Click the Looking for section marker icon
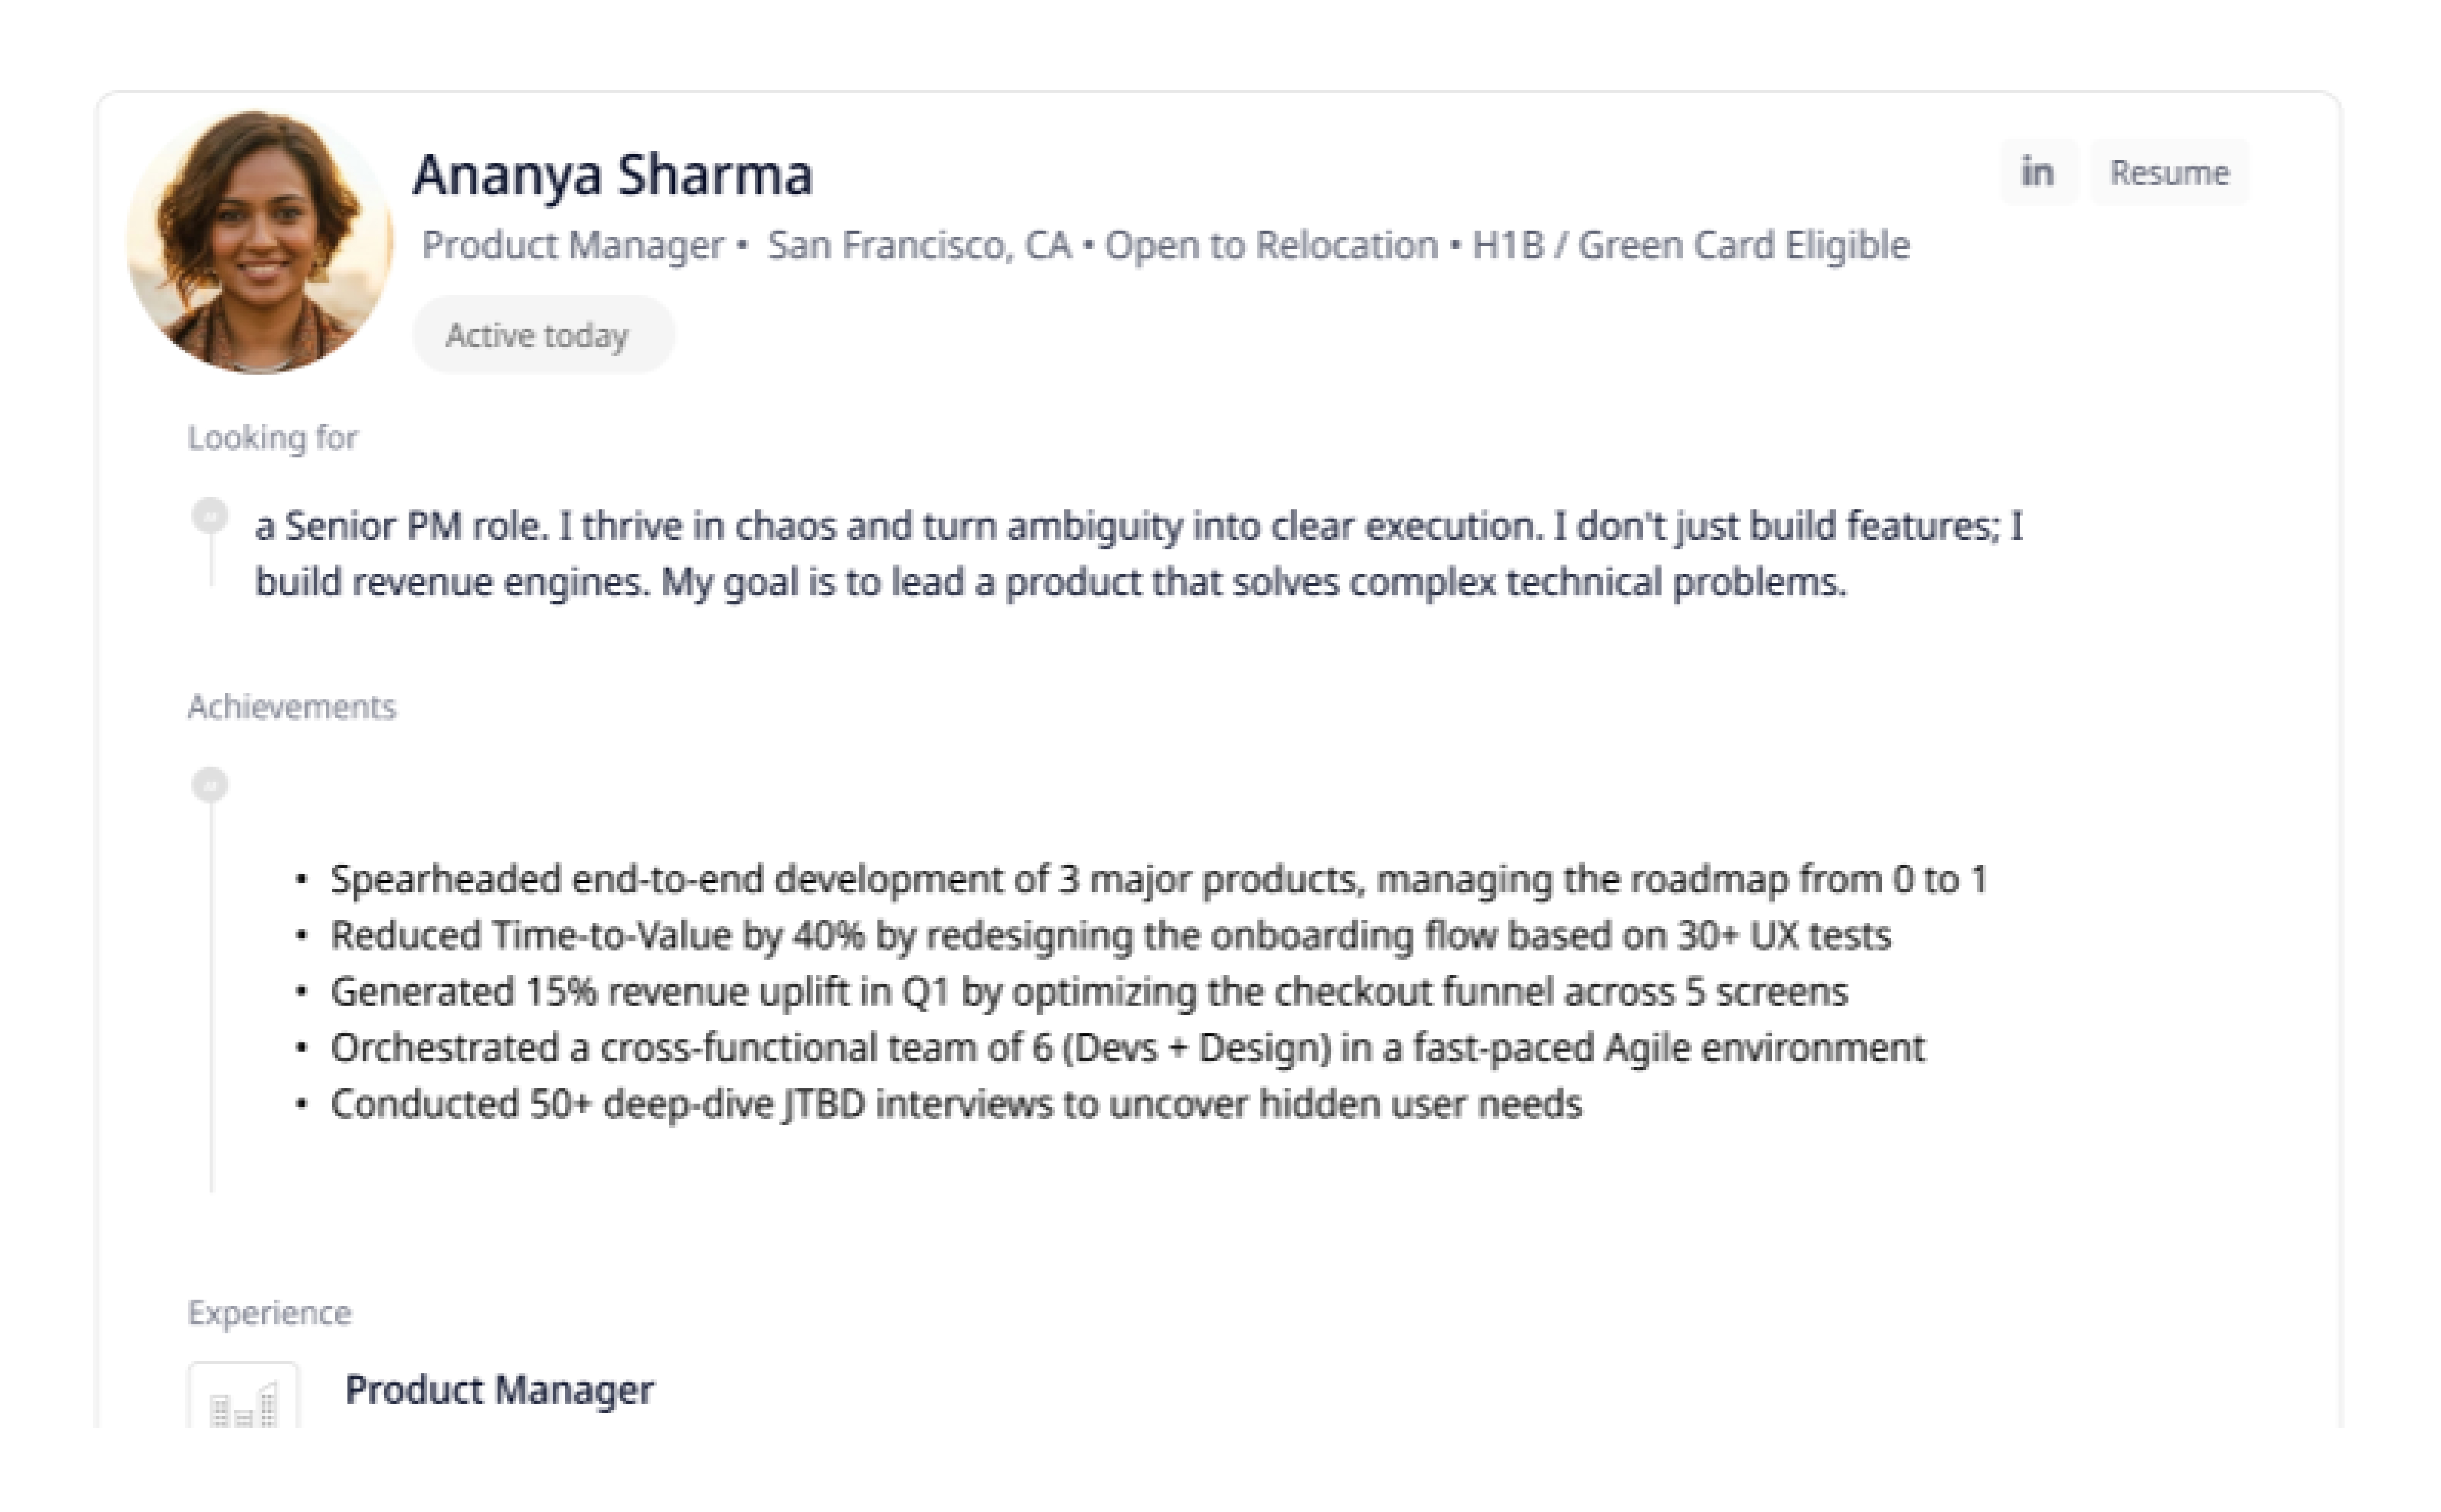Screen dimensions: 2441x1512 [x=210, y=516]
